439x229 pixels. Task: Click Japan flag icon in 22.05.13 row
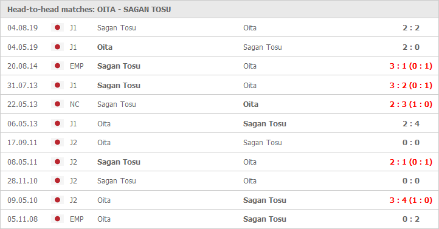[57, 104]
